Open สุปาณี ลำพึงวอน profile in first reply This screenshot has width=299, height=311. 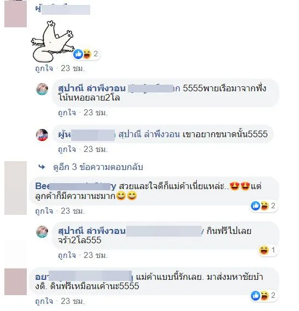[x=92, y=88]
